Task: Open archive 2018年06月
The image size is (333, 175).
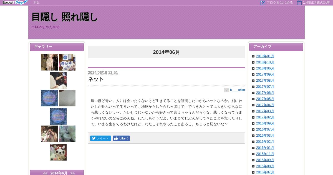Action: tap(265, 68)
